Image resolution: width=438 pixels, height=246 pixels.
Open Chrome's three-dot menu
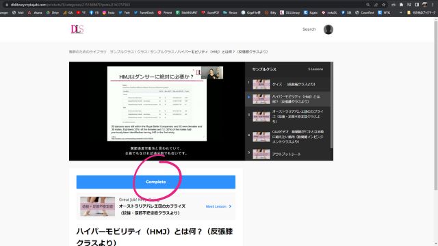tap(433, 5)
